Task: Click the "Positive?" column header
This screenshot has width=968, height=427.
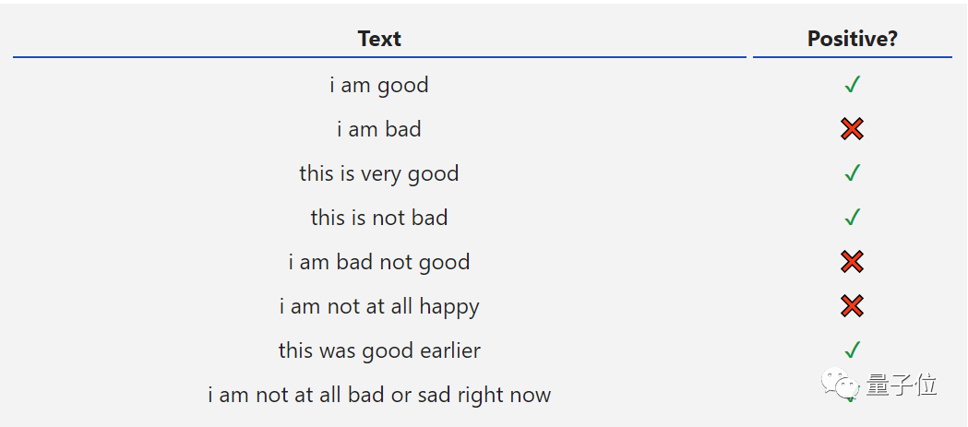Action: [852, 39]
